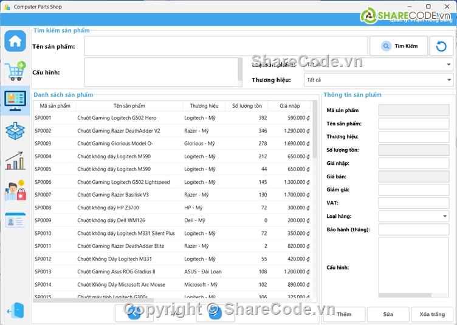Open the Loại sản phẩm filter dropdown

pos(379,65)
